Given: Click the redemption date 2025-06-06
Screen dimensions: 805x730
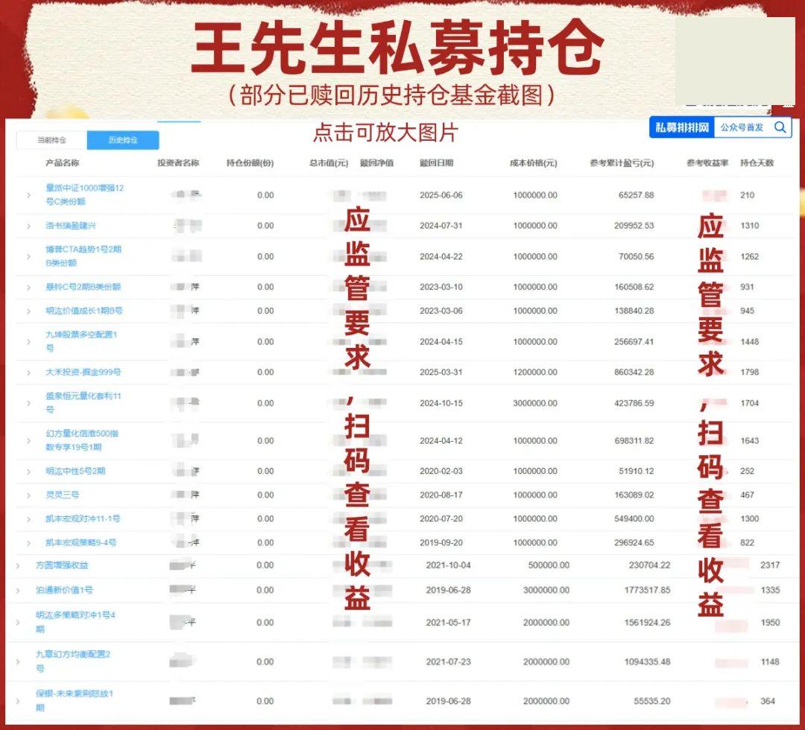Looking at the screenshot, I should click(441, 195).
